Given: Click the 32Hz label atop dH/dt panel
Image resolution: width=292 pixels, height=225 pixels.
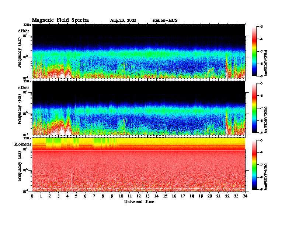Looking at the screenshot, I should tap(27, 25).
